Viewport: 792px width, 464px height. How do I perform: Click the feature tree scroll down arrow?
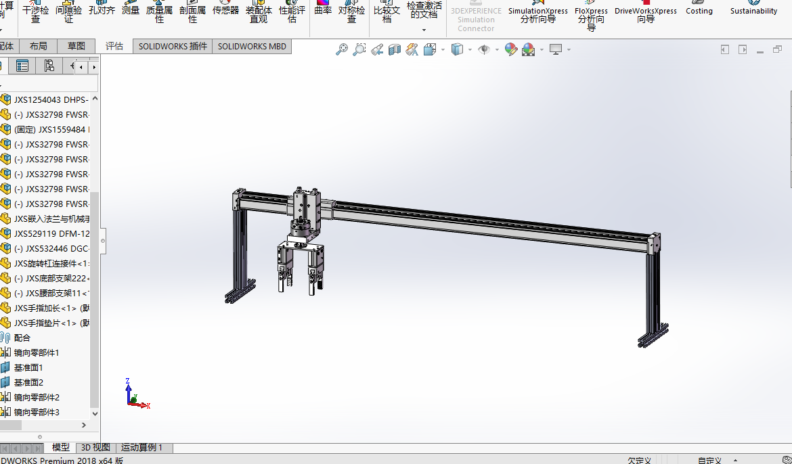tap(95, 413)
